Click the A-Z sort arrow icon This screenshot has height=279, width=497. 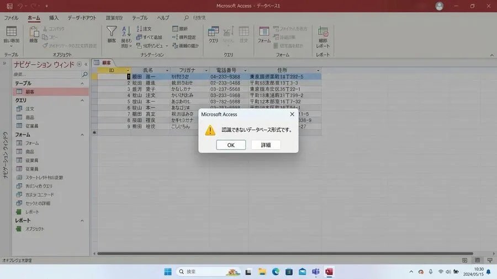126,31
